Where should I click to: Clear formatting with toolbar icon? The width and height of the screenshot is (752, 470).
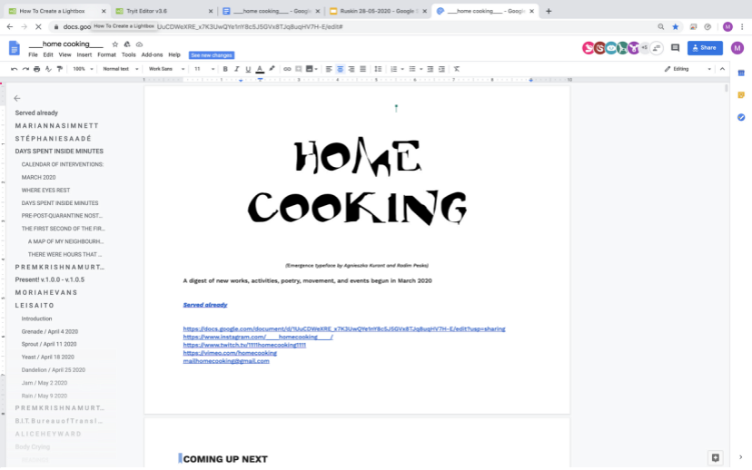[x=456, y=69]
